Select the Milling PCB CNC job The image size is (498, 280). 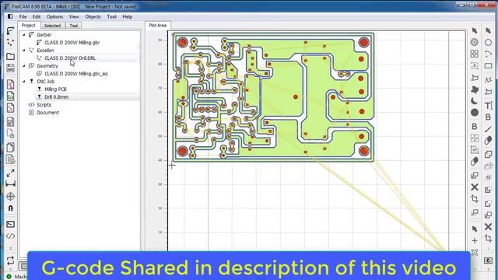55,89
